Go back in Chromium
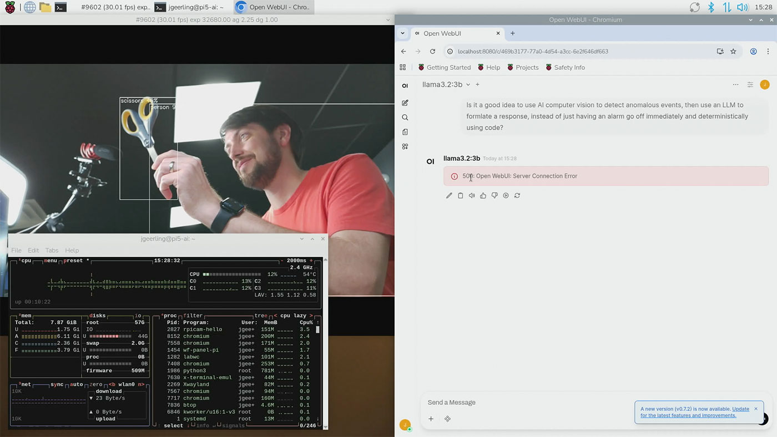 (403, 52)
